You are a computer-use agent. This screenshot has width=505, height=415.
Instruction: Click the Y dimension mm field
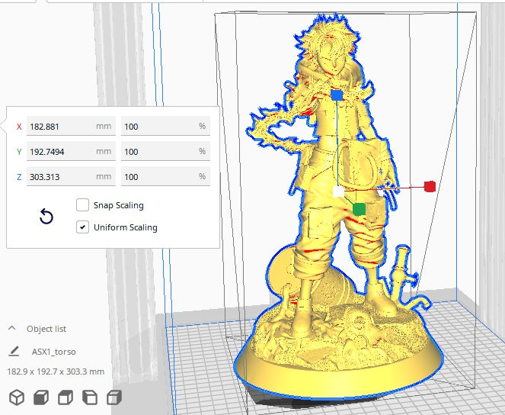(x=61, y=152)
